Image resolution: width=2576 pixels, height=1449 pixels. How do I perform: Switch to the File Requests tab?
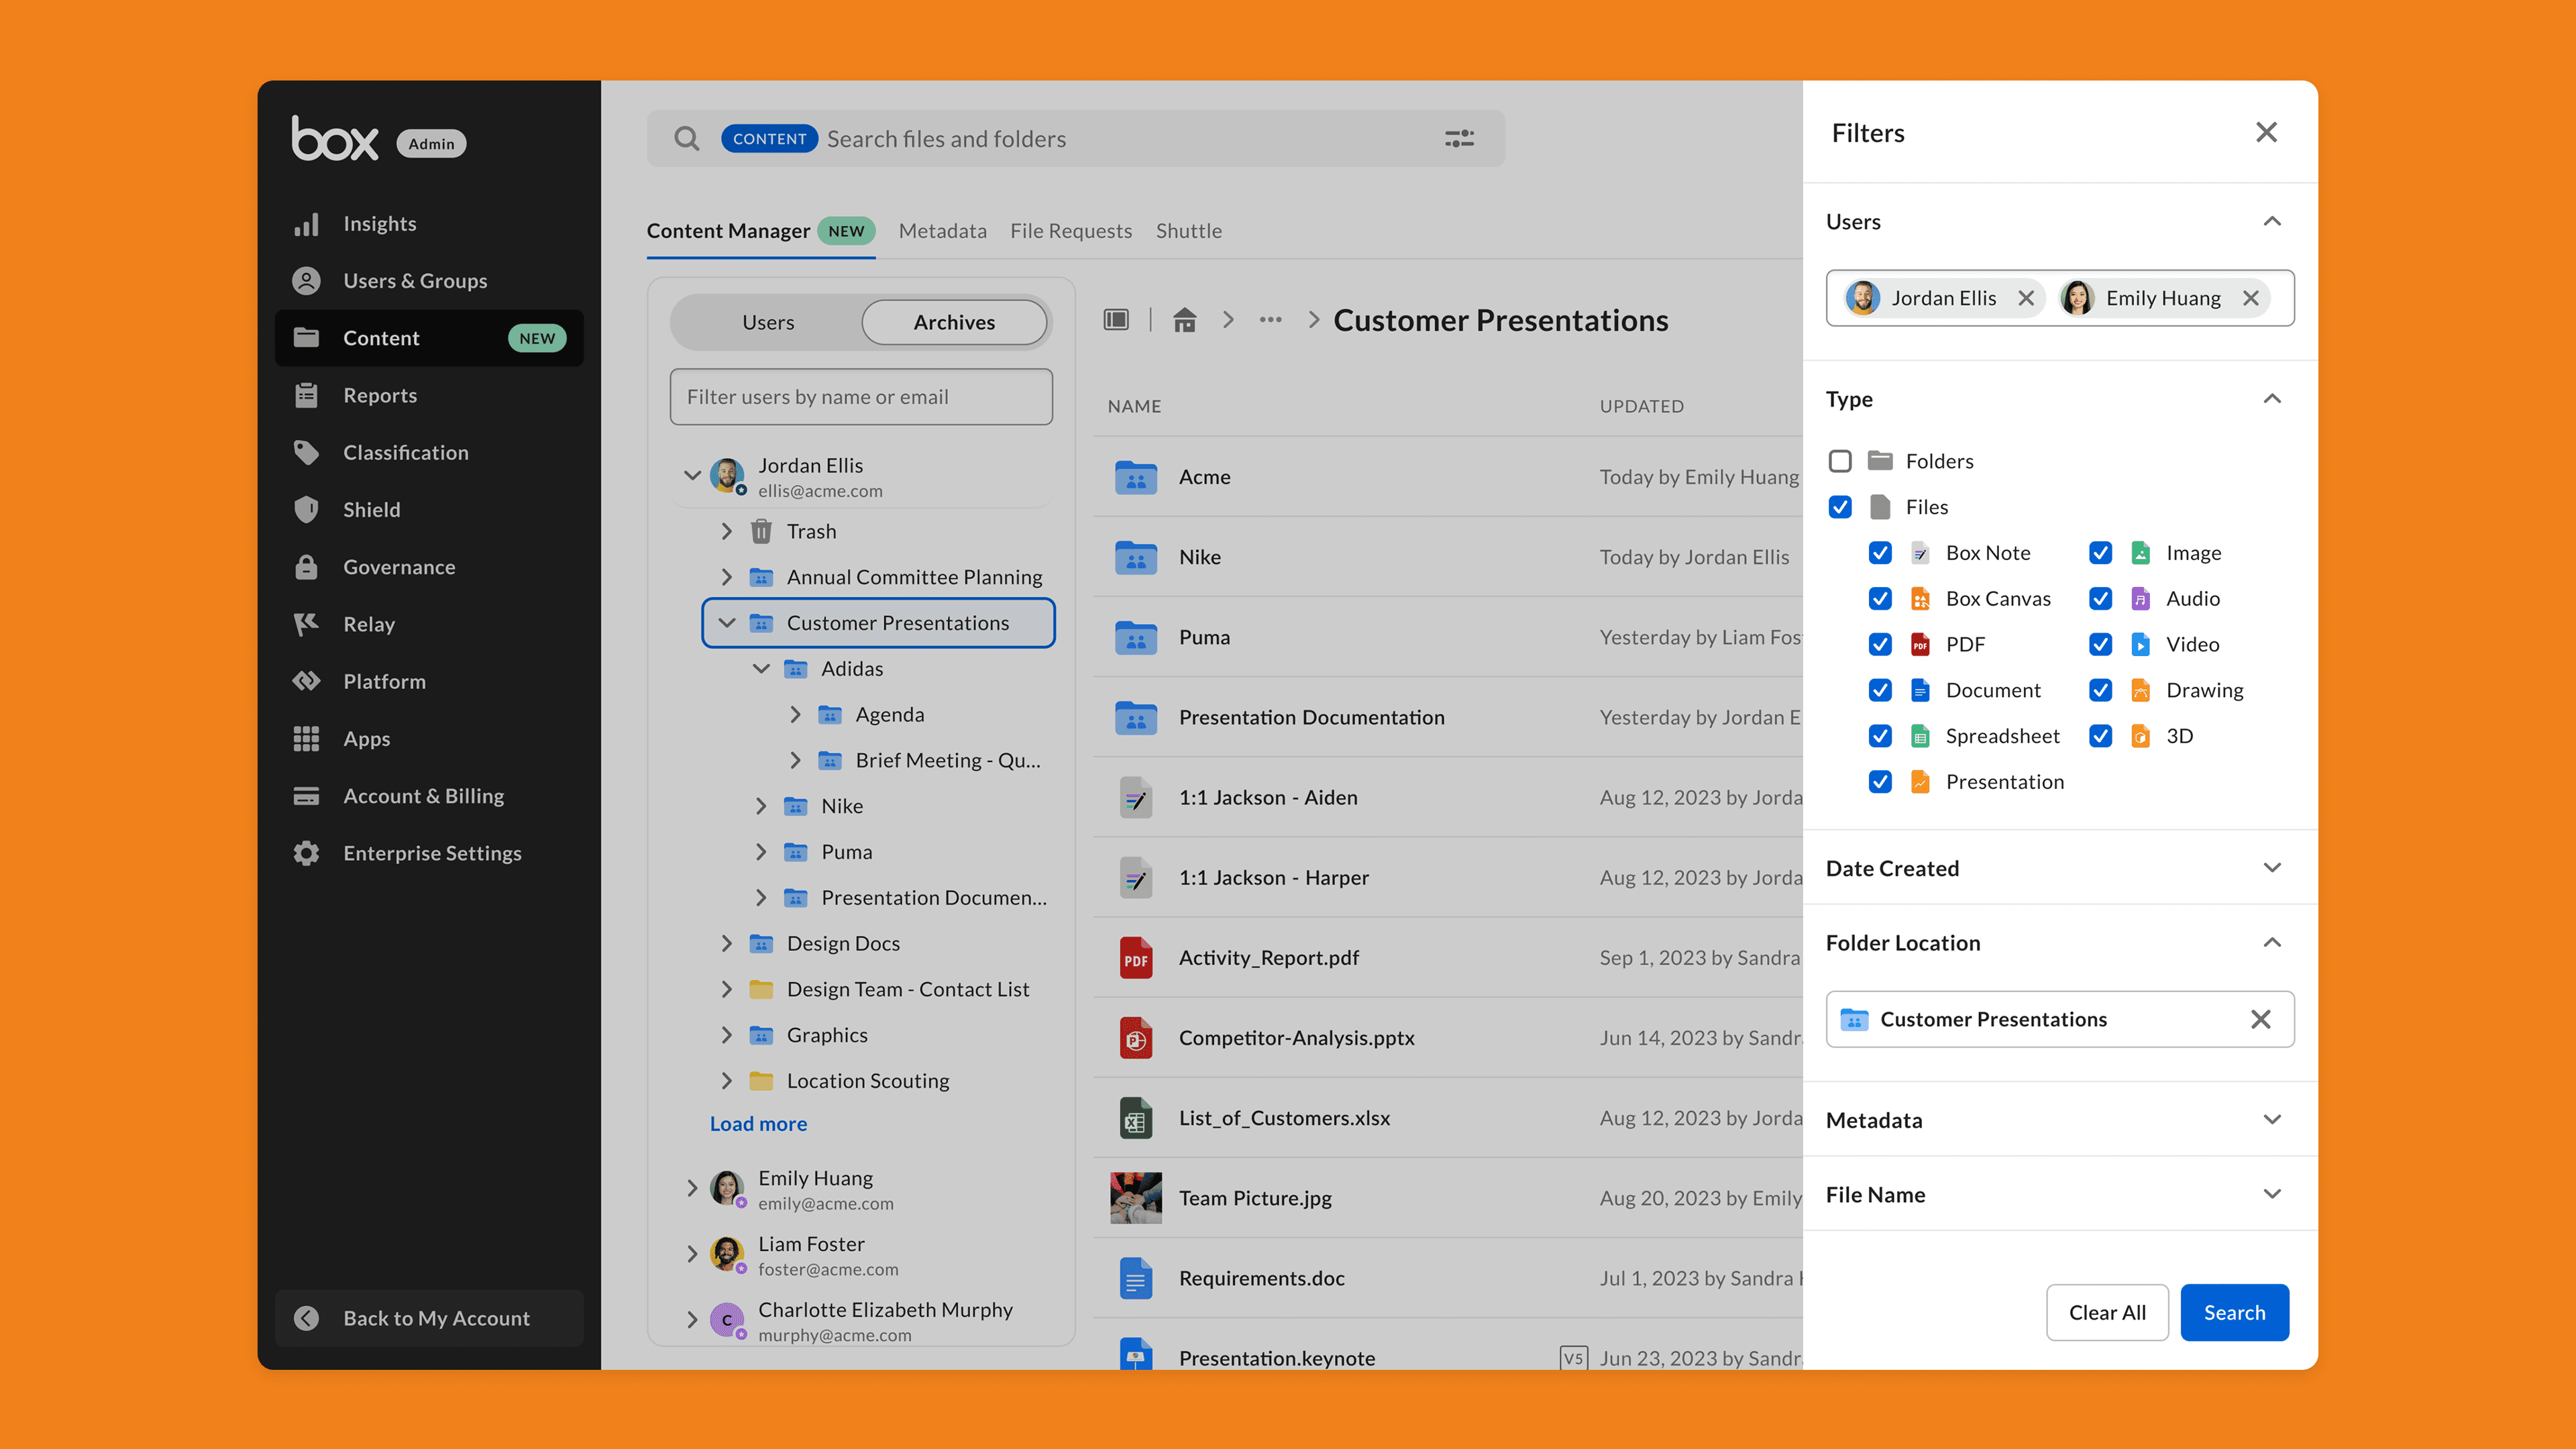pos(1071,231)
